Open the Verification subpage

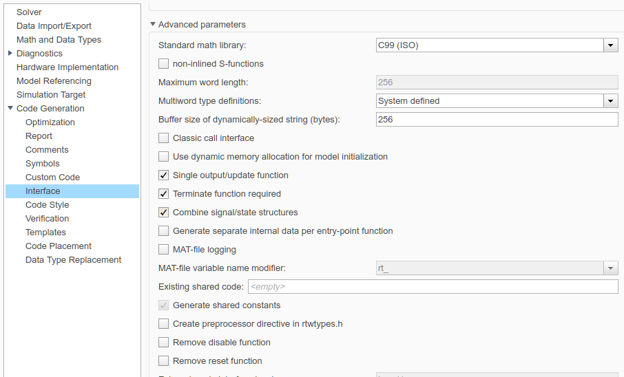pos(47,219)
